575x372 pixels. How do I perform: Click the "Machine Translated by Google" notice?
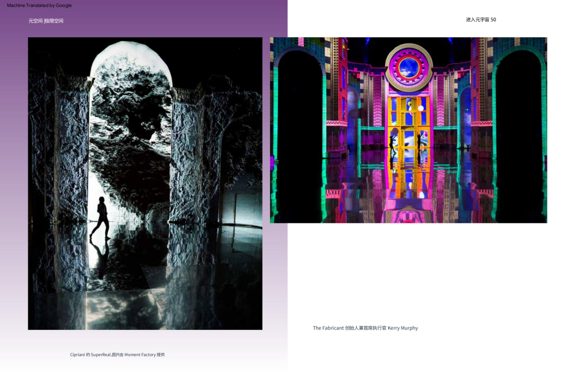pos(39,5)
